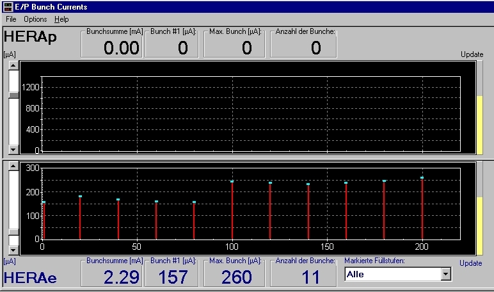Viewport: 494px width, 292px height.
Task: Click the bunch marker at position 0
Action: 44,202
